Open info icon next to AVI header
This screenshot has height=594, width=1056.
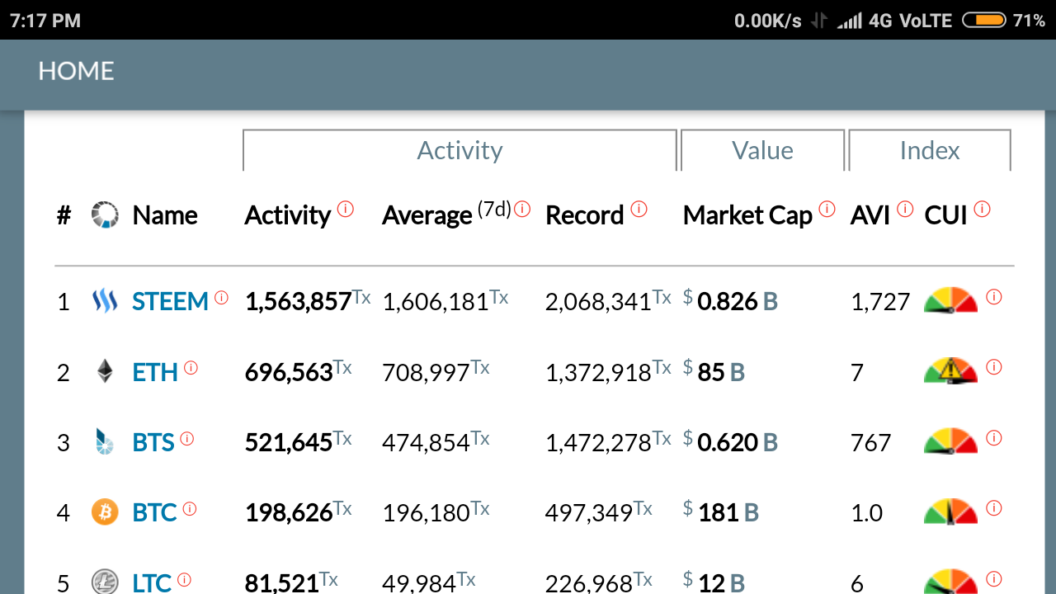[x=905, y=209]
